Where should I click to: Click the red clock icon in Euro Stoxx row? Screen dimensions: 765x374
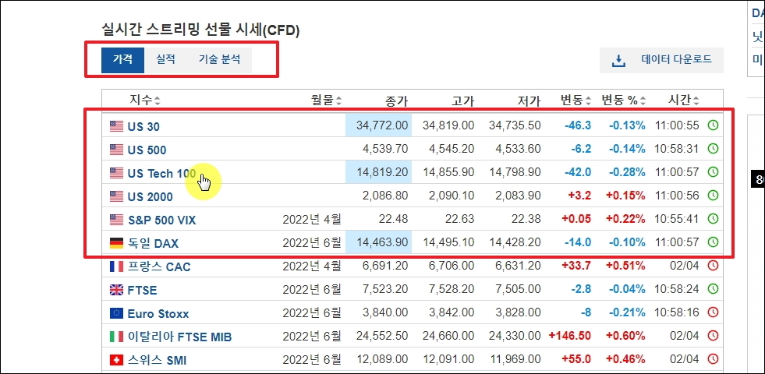click(713, 312)
